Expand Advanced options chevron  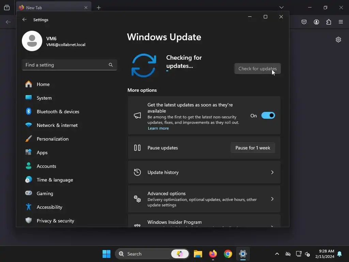click(x=272, y=199)
